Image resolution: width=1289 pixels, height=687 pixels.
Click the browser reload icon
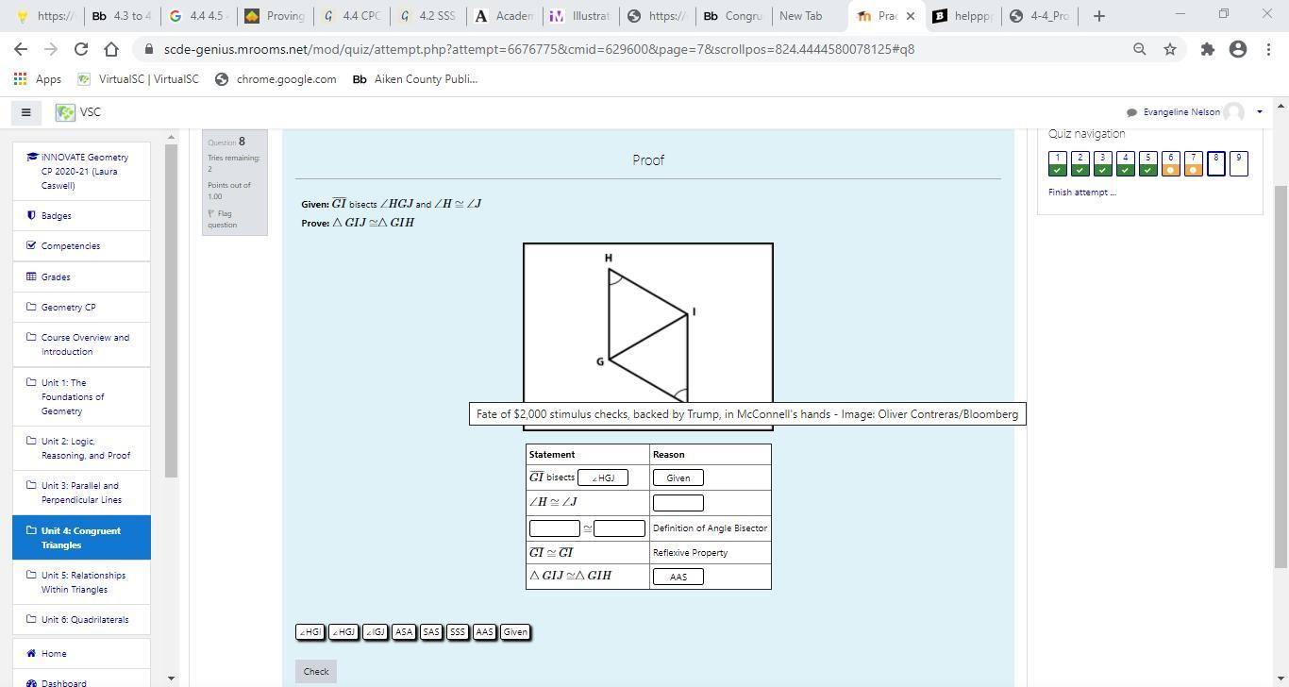81,49
